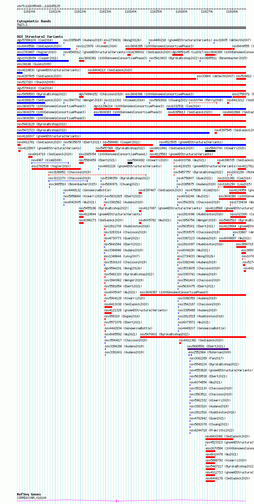Screen dimensions: 254x504
Task: Click the magenta COMMD10 gene line
Action: (x=132, y=501)
